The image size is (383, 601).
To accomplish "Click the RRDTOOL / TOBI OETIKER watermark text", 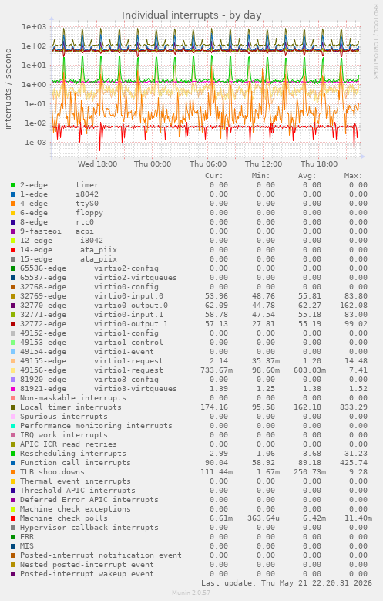I will pos(376,42).
